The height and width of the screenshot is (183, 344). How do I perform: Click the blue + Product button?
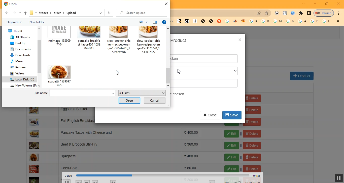click(302, 76)
